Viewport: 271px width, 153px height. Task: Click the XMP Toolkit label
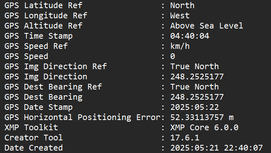31,127
